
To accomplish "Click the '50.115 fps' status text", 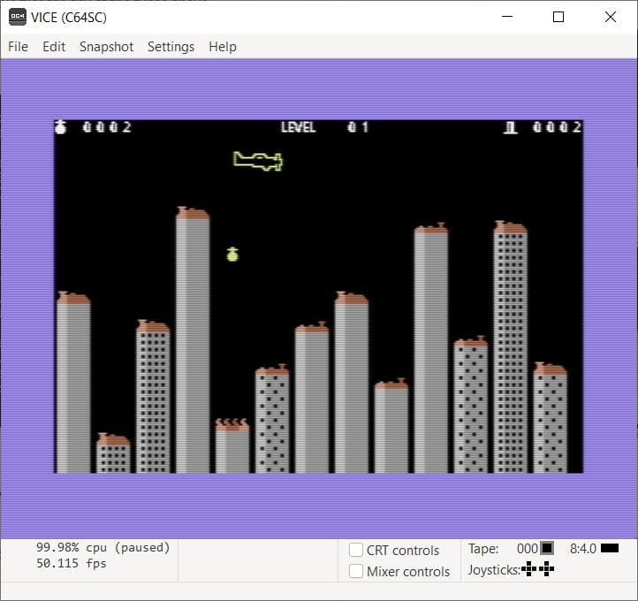I will pos(72,563).
